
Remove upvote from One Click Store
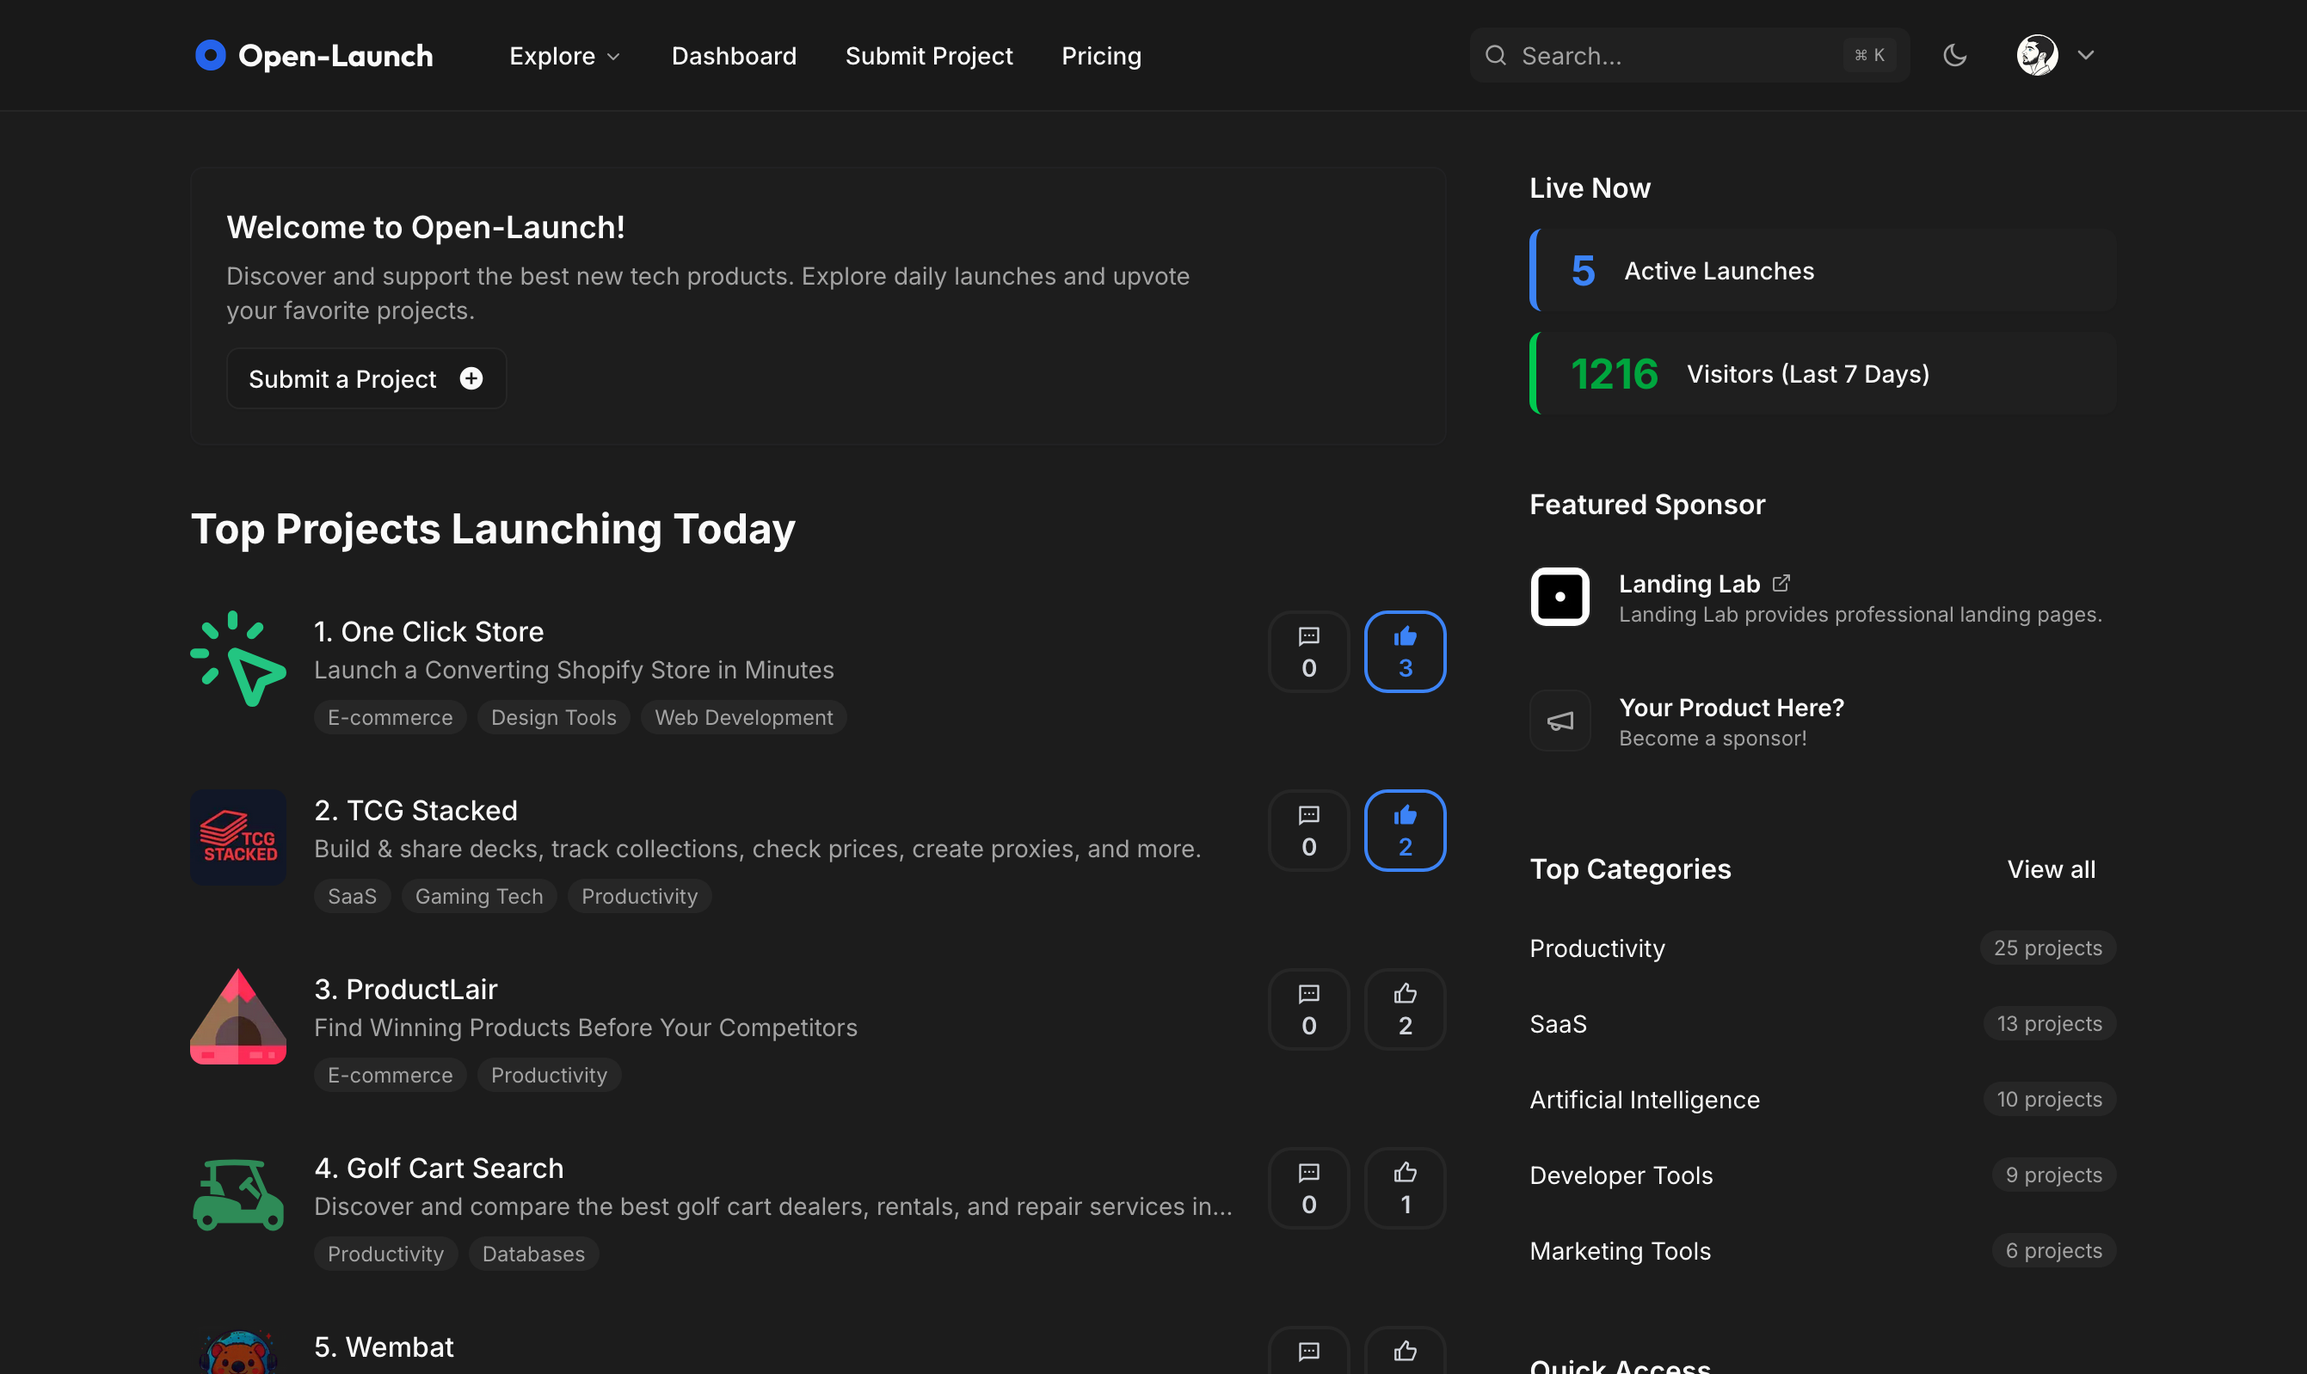pos(1404,651)
